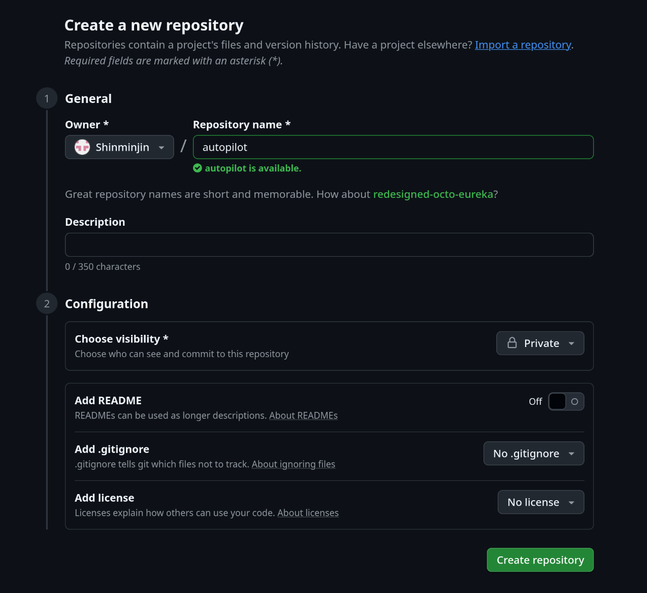Open the Import a repository link
647x593 pixels.
tap(523, 45)
